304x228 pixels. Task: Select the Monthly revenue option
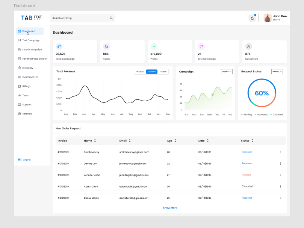click(x=151, y=72)
